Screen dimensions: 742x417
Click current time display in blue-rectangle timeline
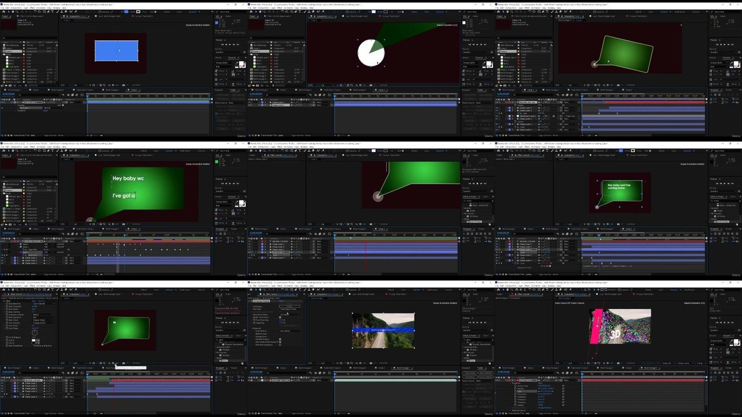click(x=8, y=94)
